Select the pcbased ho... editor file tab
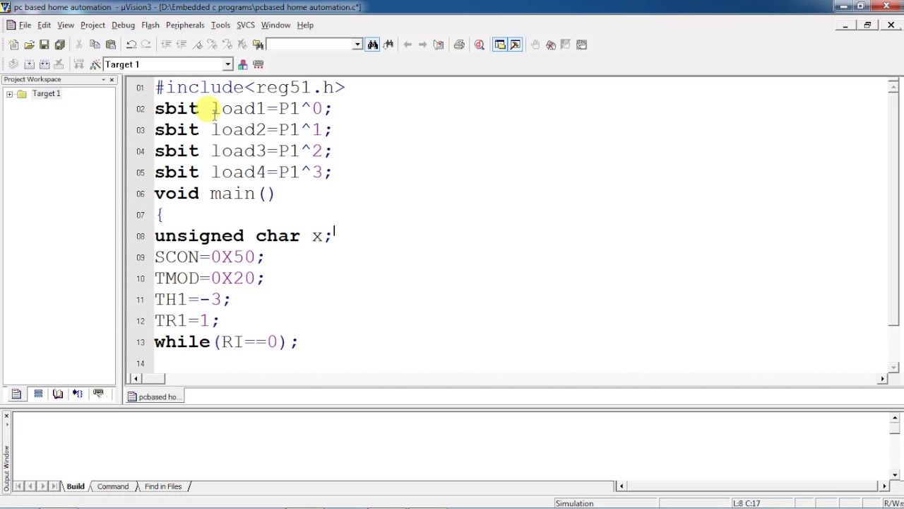Viewport: 904px width, 509px height. point(154,397)
